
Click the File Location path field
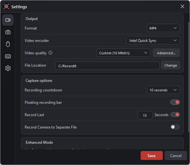click(x=107, y=66)
